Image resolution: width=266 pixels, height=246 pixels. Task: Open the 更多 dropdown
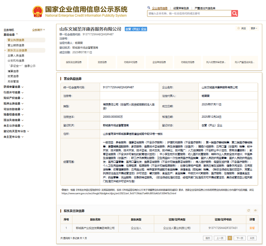tap(254, 28)
